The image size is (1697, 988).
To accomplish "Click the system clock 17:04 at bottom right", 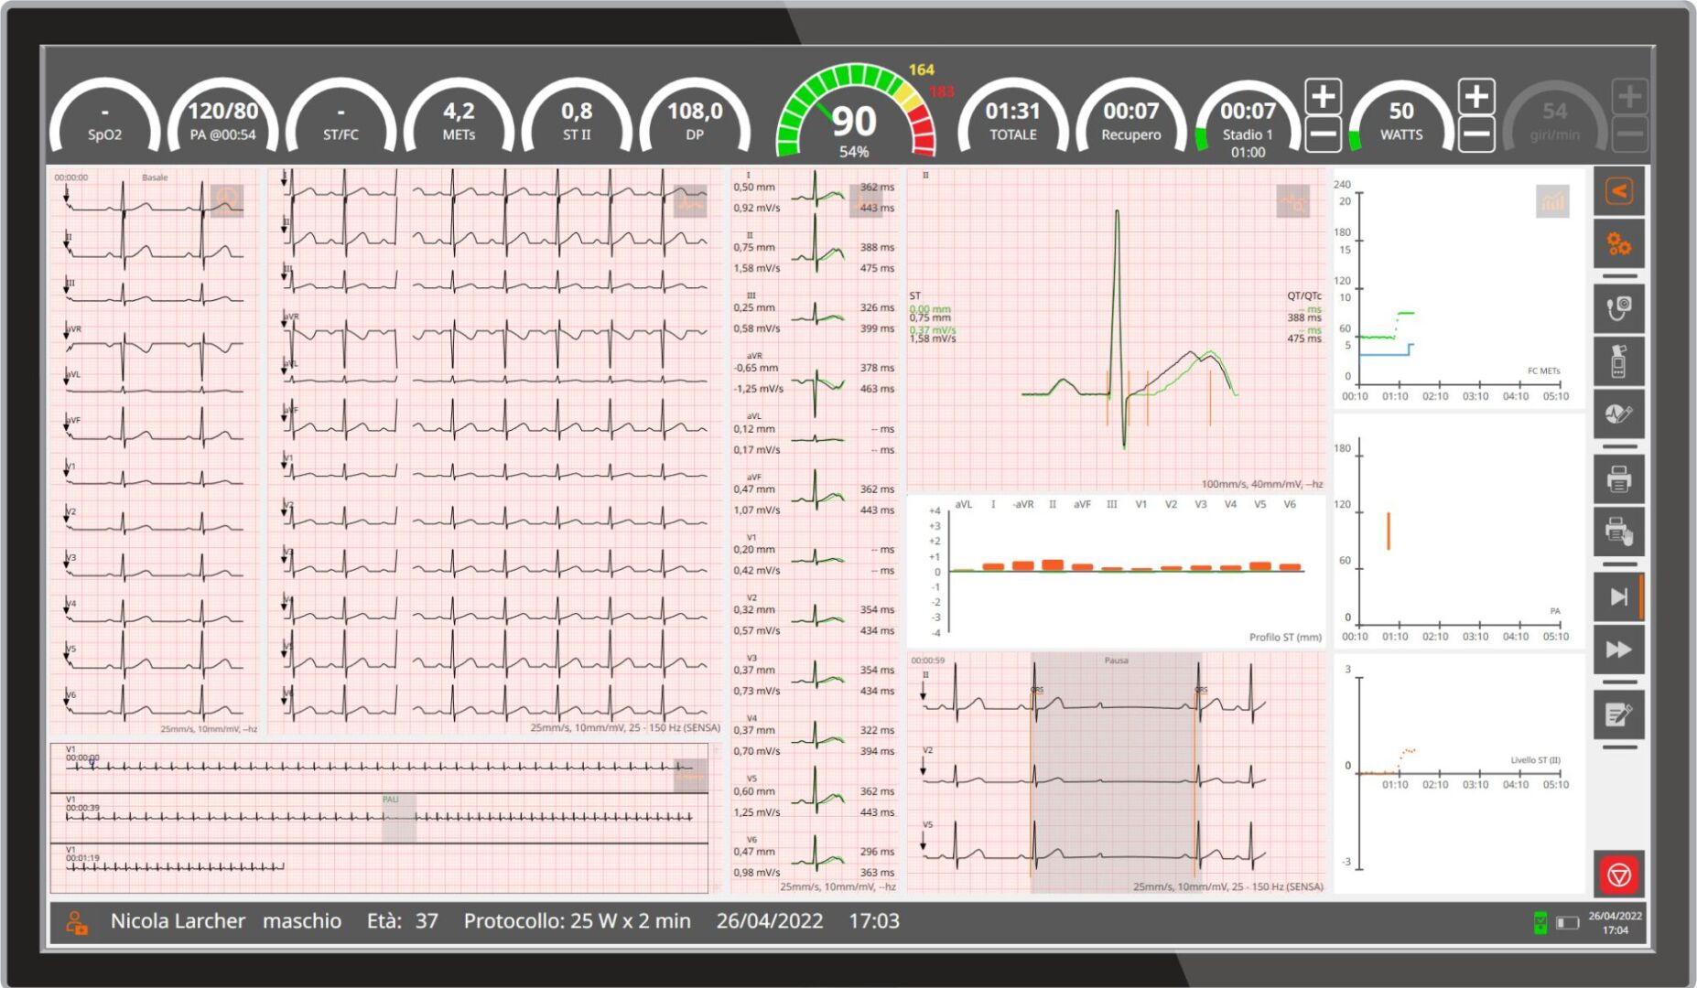I will 1615,930.
